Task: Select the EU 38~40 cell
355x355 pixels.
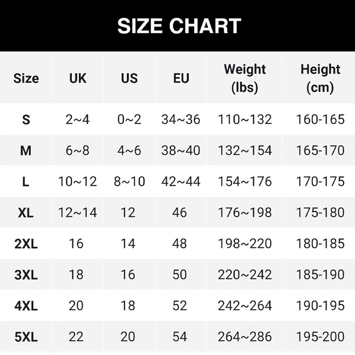Action: [181, 150]
